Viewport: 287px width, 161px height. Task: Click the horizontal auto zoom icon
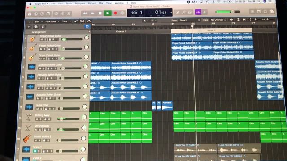244,20
